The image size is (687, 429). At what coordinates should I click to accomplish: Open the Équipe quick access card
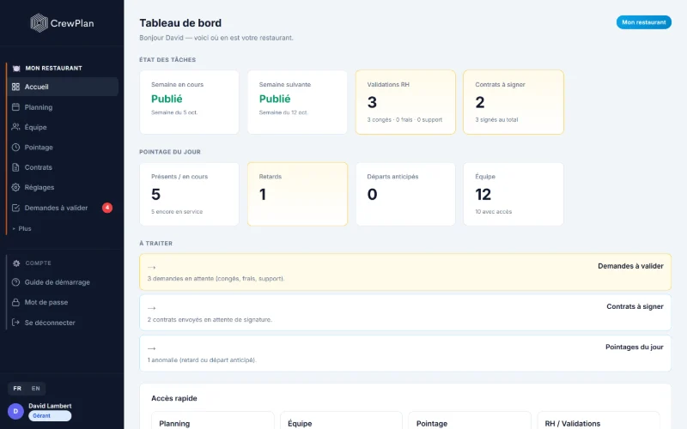tap(341, 420)
